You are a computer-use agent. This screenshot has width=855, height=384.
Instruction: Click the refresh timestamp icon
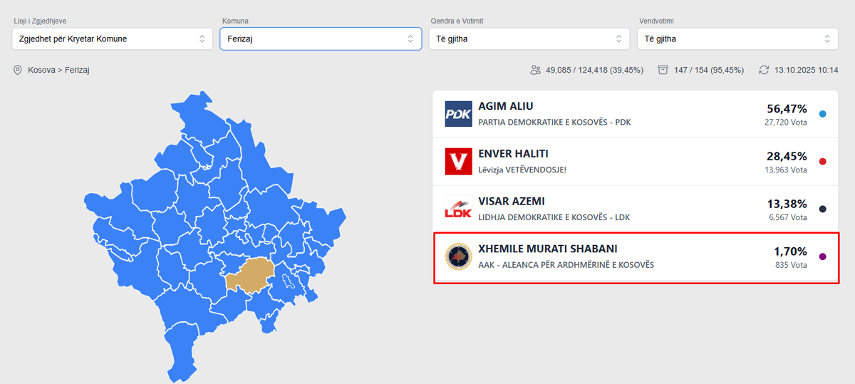point(764,70)
